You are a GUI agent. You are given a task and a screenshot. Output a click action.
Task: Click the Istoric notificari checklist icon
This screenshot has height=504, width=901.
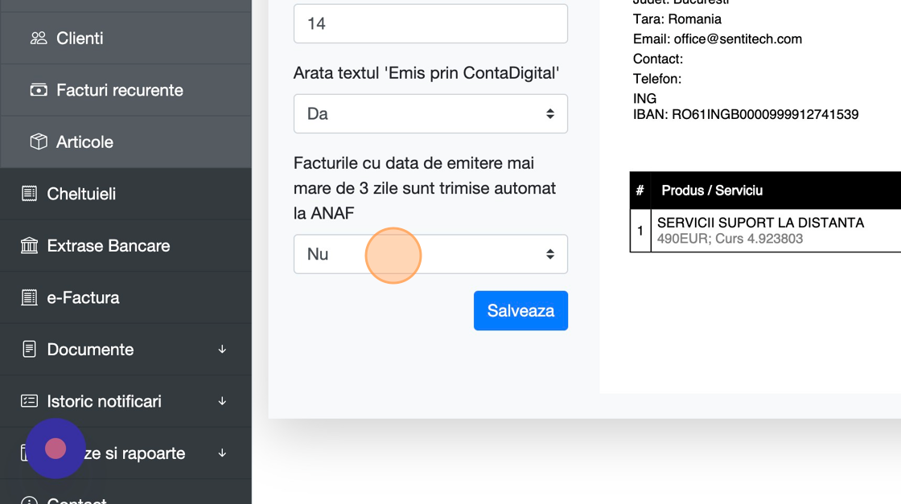tap(29, 401)
